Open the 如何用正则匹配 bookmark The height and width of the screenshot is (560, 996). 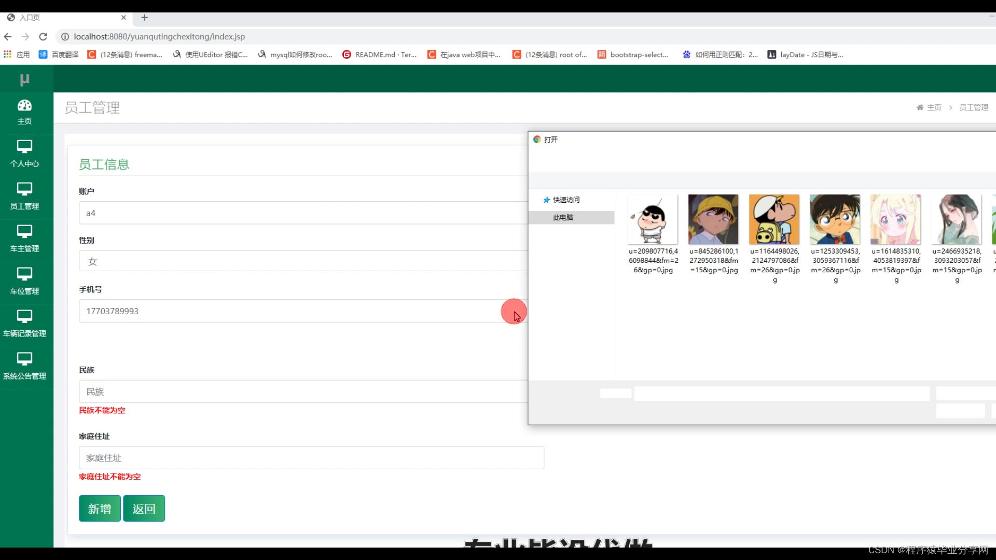pos(720,54)
